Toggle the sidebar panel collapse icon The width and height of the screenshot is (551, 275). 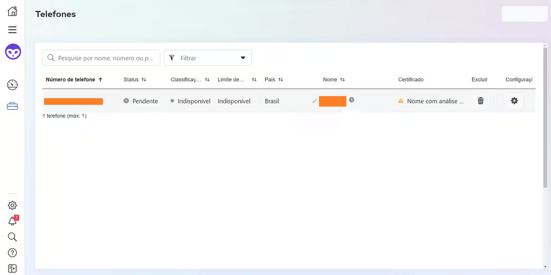12,268
